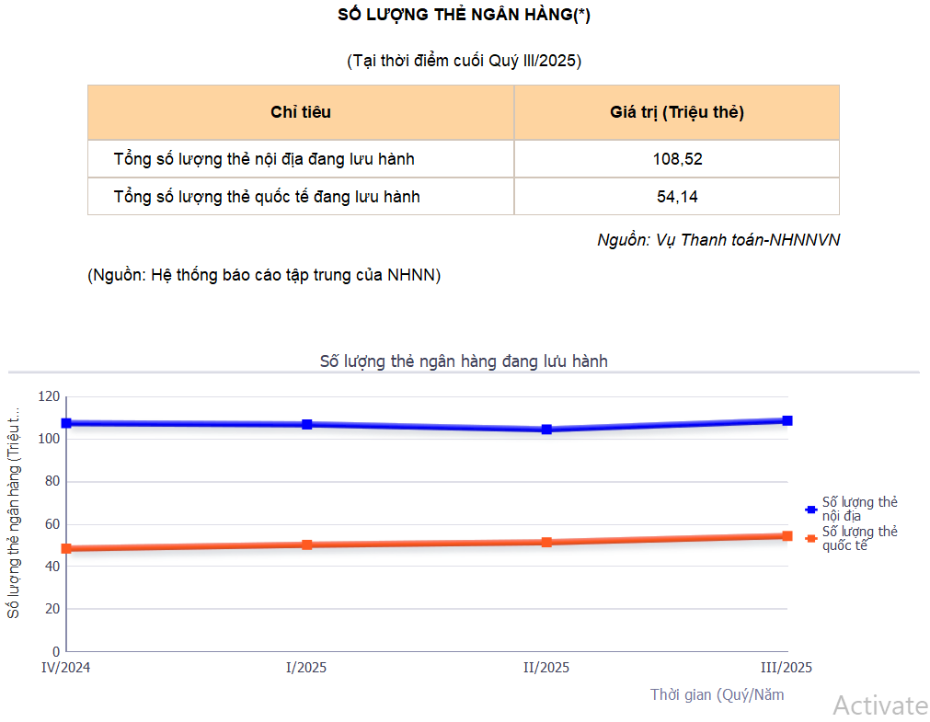Click the orange data point at I/2025
Viewport: 930px width, 722px height.
(307, 544)
